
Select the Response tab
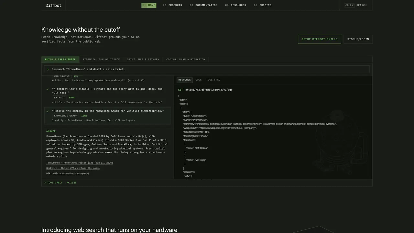point(185,80)
